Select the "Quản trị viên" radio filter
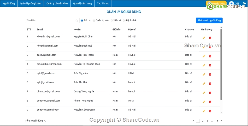 (94, 20)
